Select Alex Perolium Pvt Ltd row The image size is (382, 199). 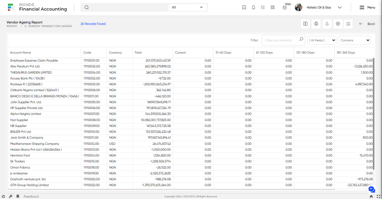191,66
